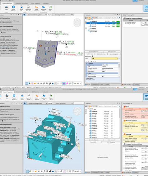This screenshot has width=148, height=176.
Task: Click the blue pencil edit icon in the GD&T Features toolbar
Action: [92, 18]
